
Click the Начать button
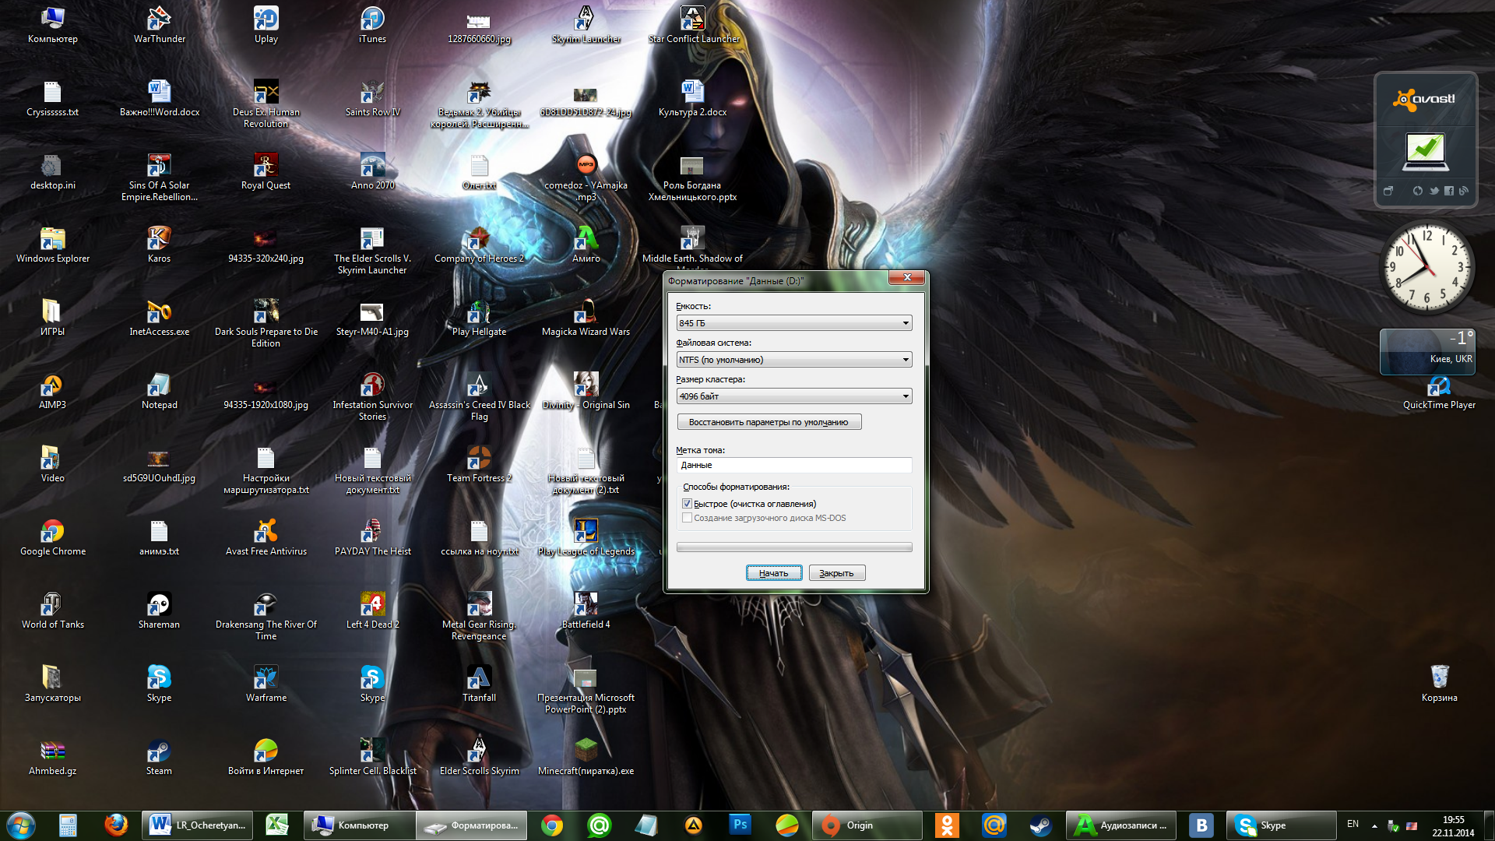[774, 573]
